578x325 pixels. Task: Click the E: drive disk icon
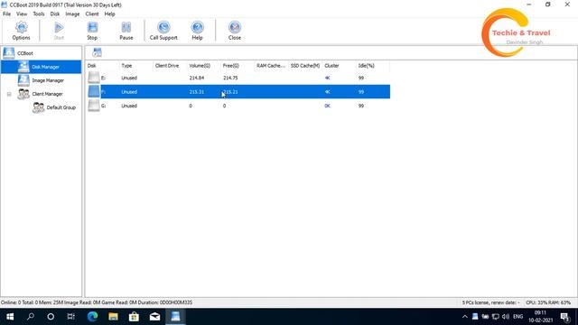pos(94,78)
